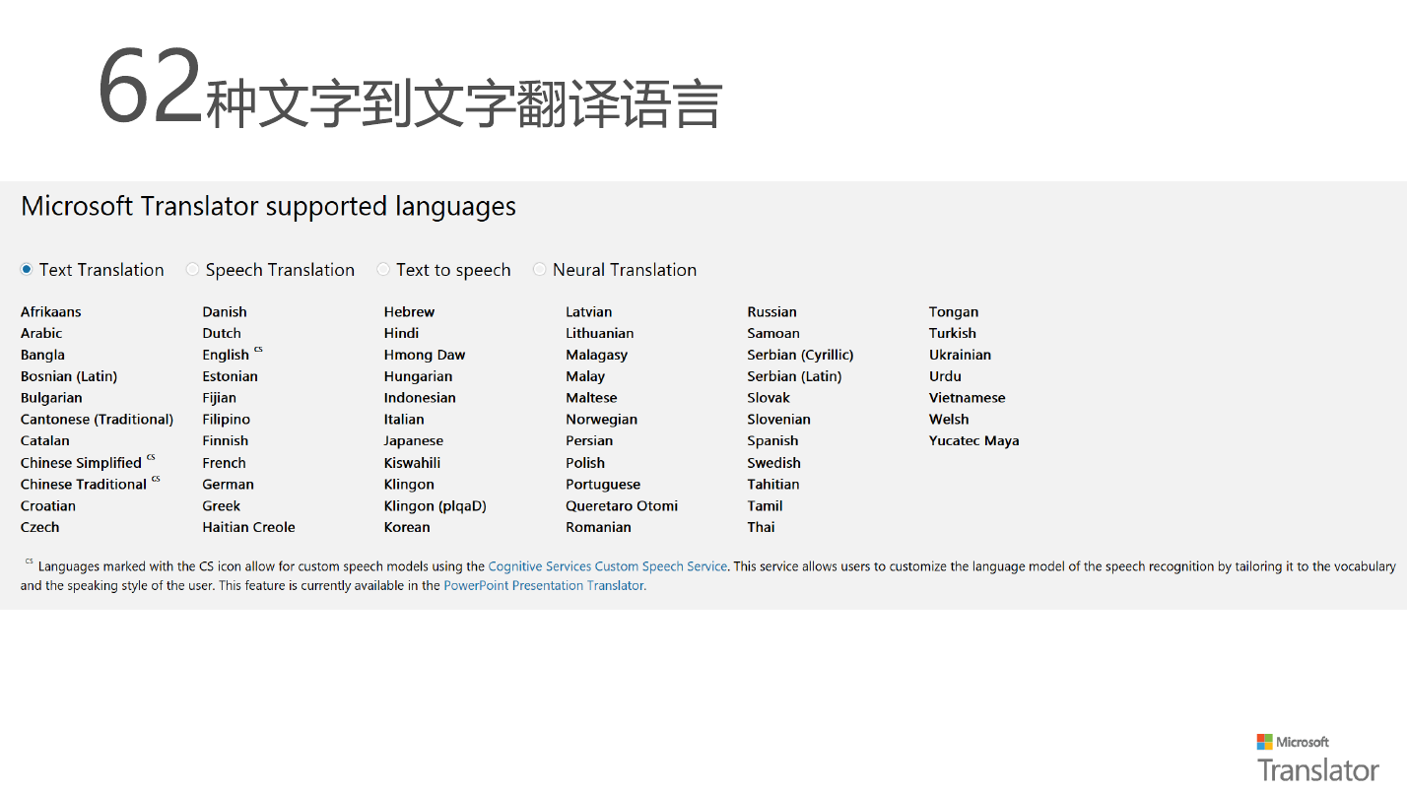Select Arabic in the language list

pyautogui.click(x=41, y=333)
